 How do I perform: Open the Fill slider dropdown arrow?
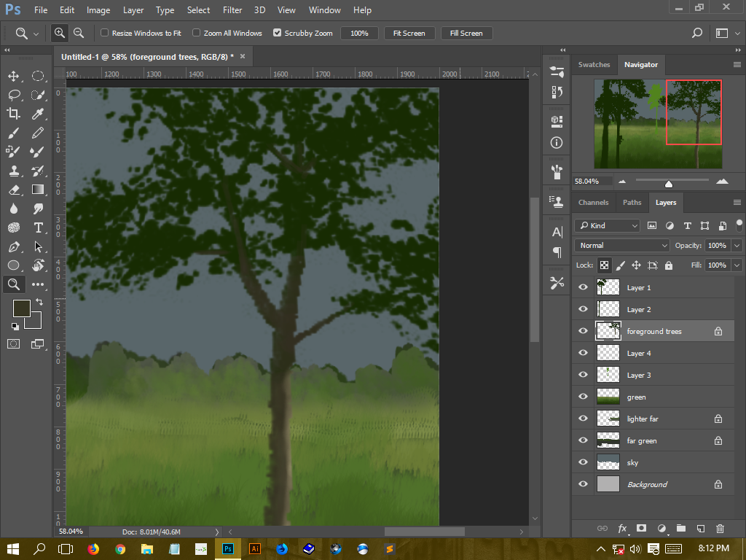737,265
